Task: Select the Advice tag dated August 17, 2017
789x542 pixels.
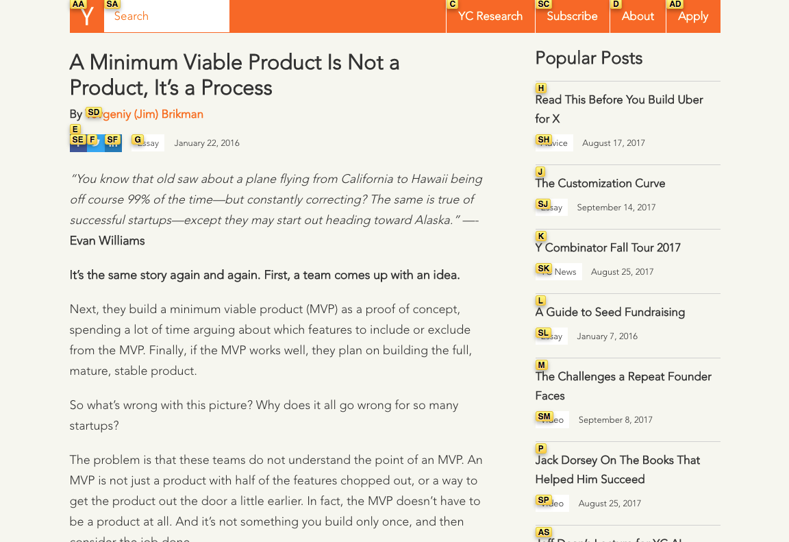Action: tap(554, 143)
